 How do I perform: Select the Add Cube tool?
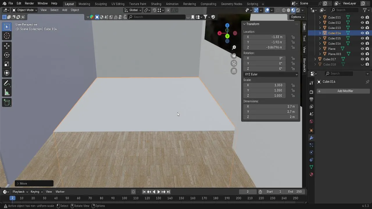point(7,102)
